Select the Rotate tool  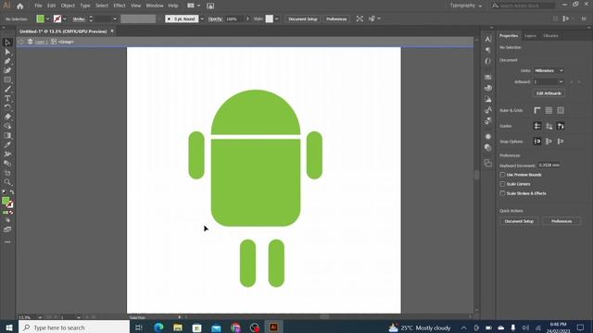tap(7, 107)
